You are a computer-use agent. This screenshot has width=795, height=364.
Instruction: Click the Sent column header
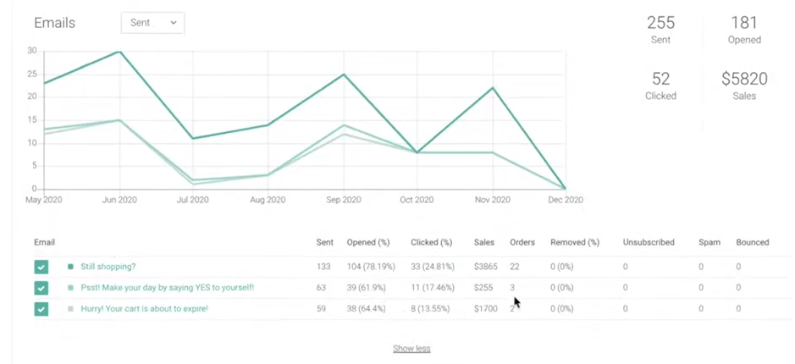coord(325,242)
